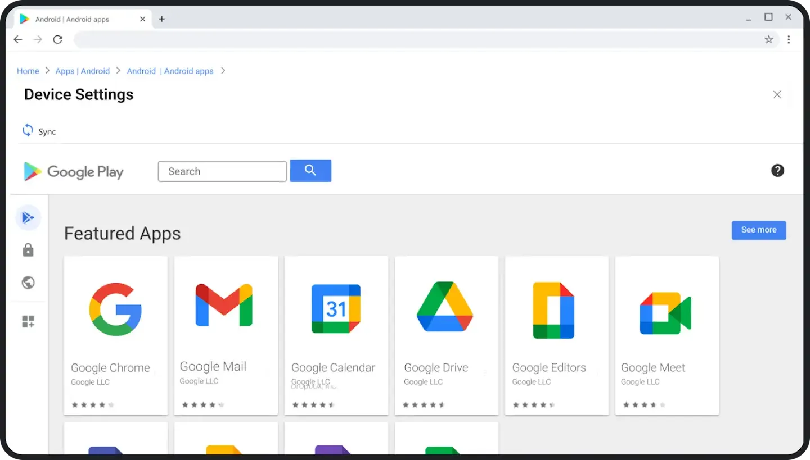
Task: Go back using the navigation arrow
Action: point(17,39)
